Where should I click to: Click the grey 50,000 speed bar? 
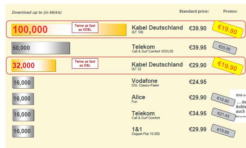pos(40,48)
